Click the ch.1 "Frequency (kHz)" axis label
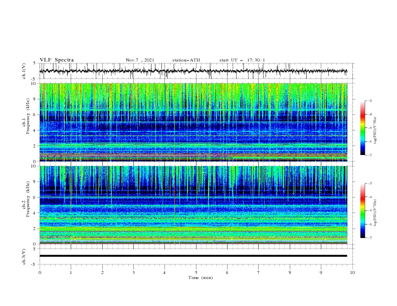397x306 pixels. [28, 116]
